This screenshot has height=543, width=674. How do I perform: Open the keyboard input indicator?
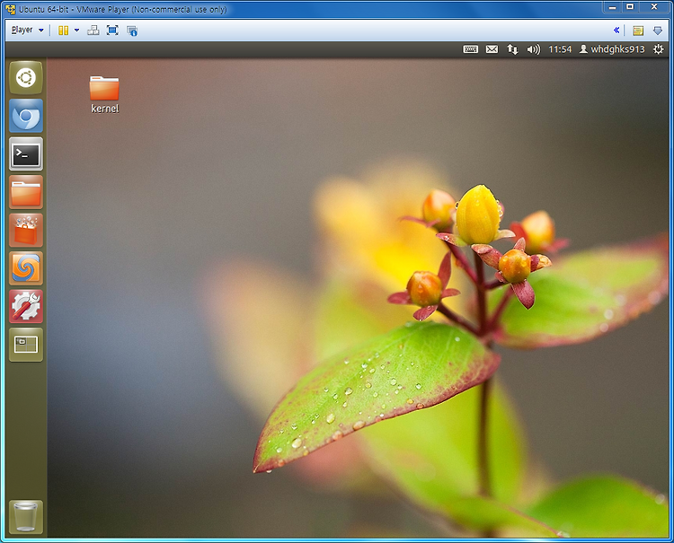471,49
